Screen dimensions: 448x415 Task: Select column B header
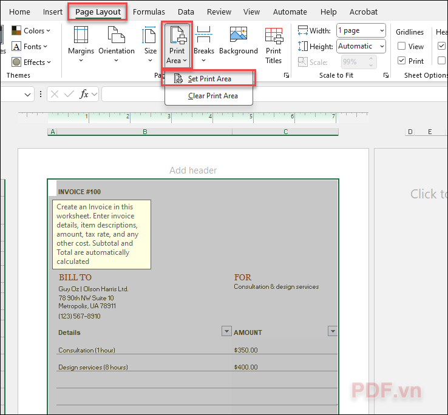[x=145, y=132]
